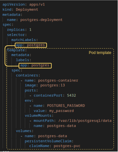Select postgres-data under volumeMounts
Screen dimensions: 118x152
click(61, 126)
